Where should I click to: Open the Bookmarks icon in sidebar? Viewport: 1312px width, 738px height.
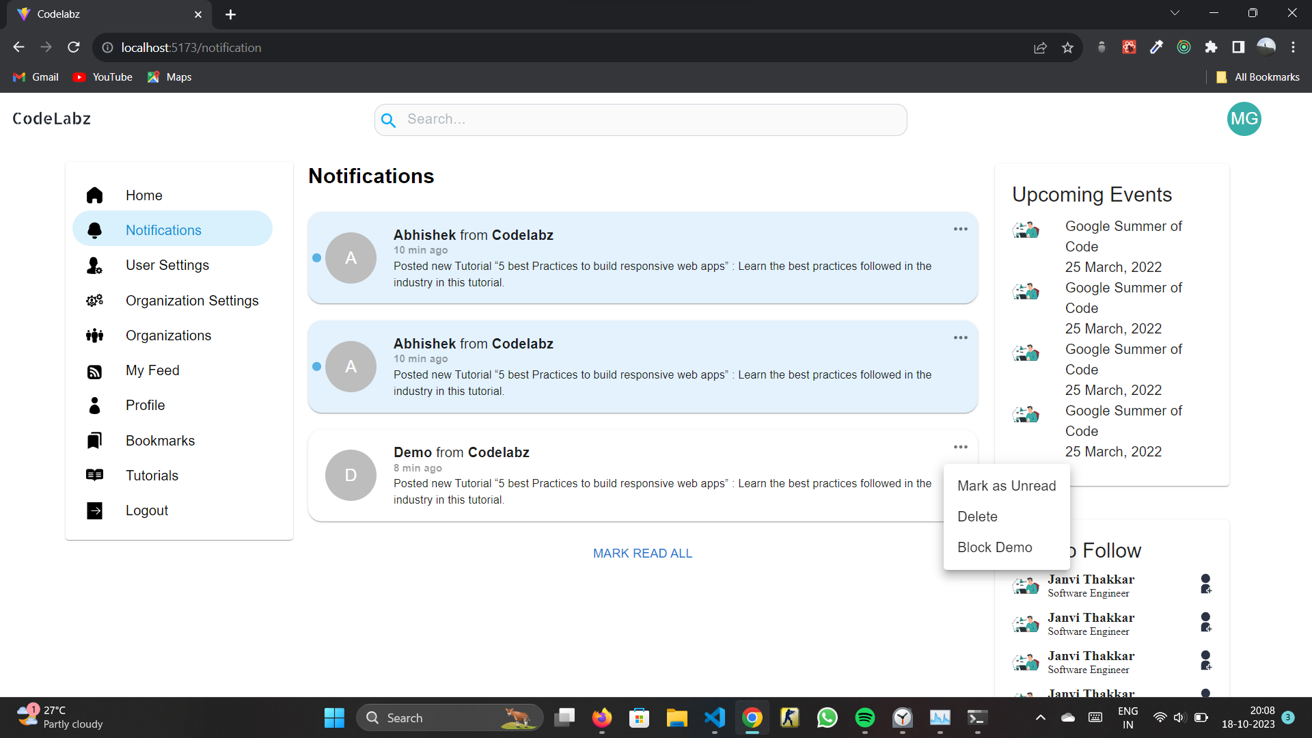click(x=94, y=441)
